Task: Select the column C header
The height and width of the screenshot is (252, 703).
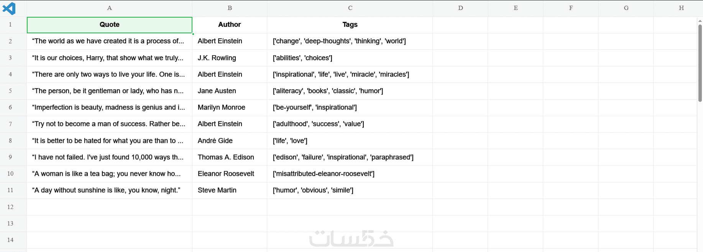Action: (350, 8)
